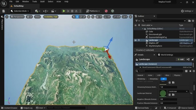Open the Build menu

click(x=42, y=1)
